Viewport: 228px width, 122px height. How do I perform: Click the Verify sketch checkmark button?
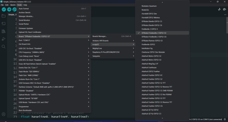[4, 9]
